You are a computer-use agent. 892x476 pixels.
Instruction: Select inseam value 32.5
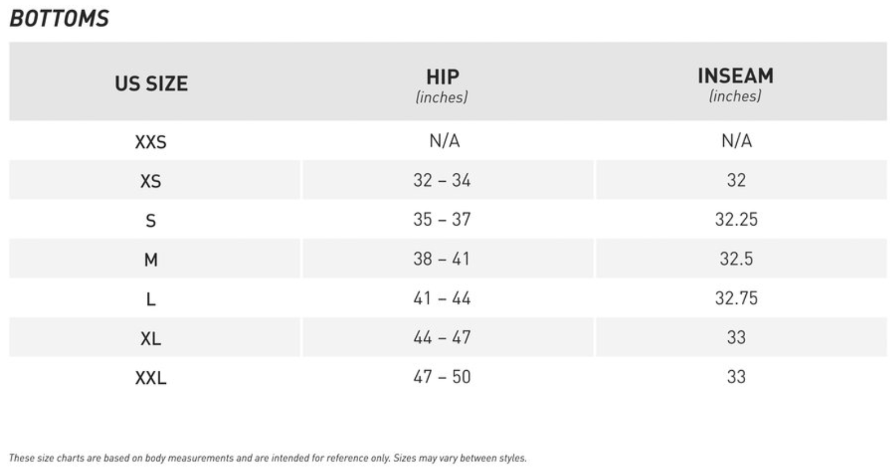736,259
